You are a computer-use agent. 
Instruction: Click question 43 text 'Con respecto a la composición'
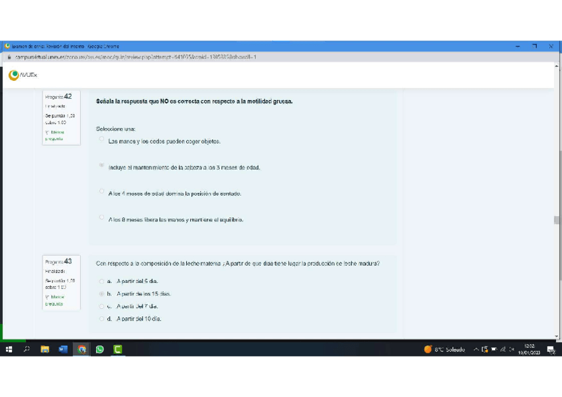coord(238,263)
